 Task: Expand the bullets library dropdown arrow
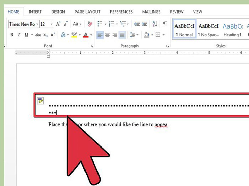pyautogui.click(x=105, y=24)
